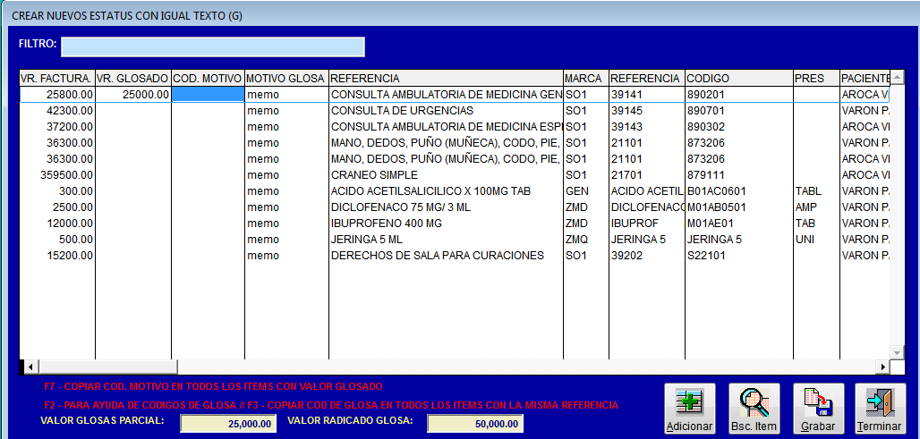This screenshot has width=920, height=439.
Task: Click reference number 39145 cell
Action: 646,111
